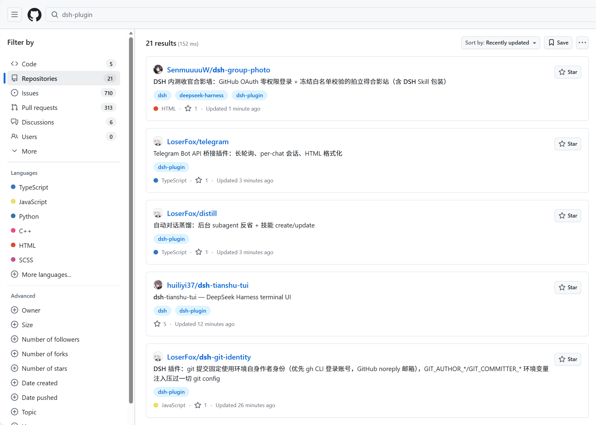View stargazers star icon of dsh-tianshu-tui
This screenshot has height=425, width=596.
(x=157, y=324)
